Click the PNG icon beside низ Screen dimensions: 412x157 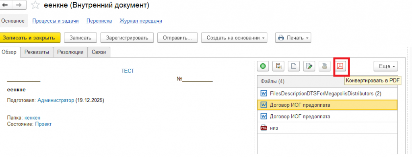(264, 128)
